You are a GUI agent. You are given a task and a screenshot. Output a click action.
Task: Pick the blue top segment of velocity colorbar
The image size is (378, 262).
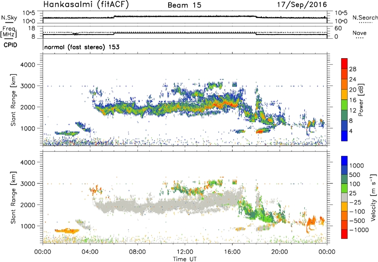[344, 161]
